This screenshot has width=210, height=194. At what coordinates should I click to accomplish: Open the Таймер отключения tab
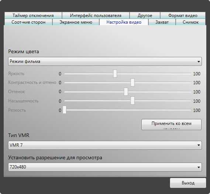point(33,16)
